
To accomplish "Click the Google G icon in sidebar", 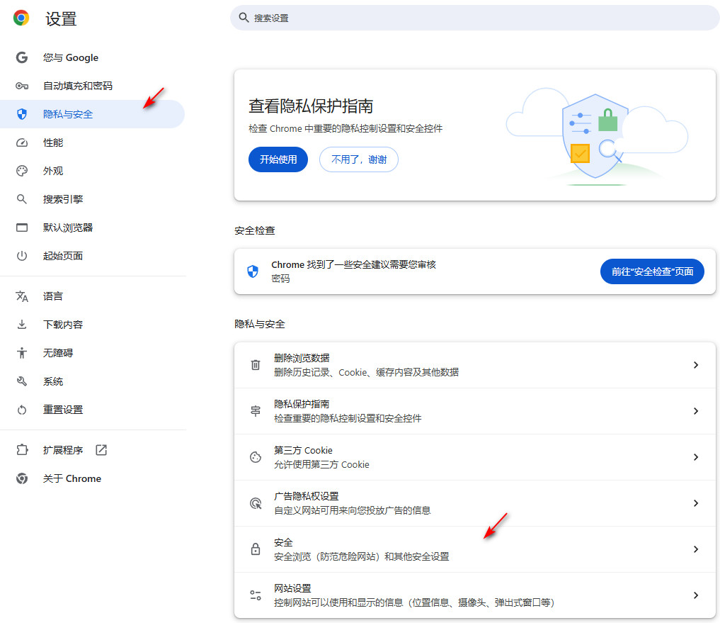I will [x=21, y=57].
